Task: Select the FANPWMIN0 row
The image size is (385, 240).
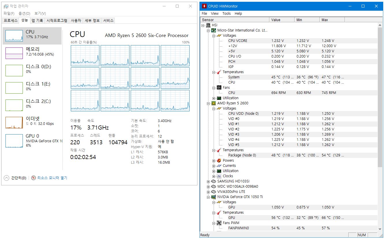Action: tap(289, 228)
